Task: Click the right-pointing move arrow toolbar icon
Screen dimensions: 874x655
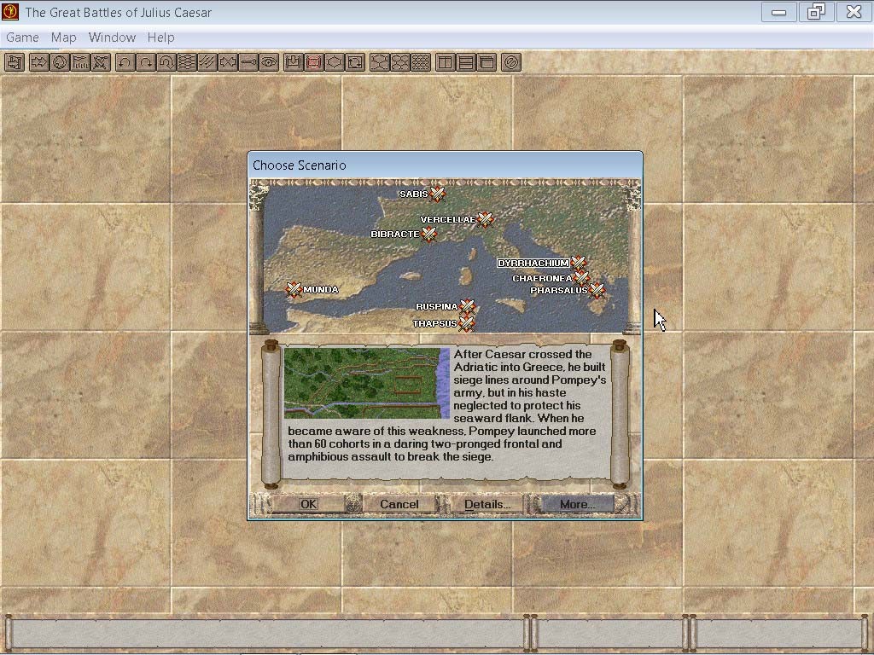Action: coord(39,62)
